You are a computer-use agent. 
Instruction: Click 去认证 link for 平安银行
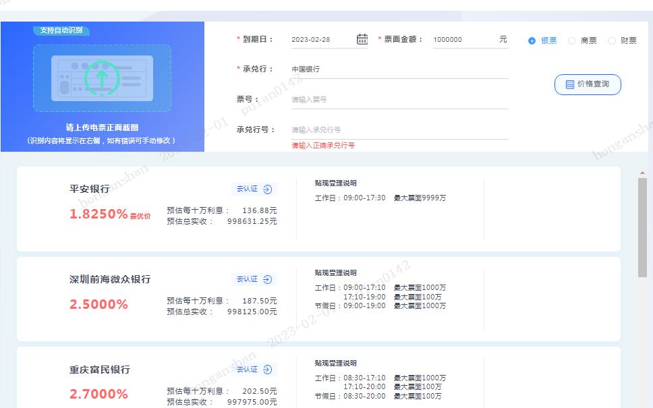(248, 189)
